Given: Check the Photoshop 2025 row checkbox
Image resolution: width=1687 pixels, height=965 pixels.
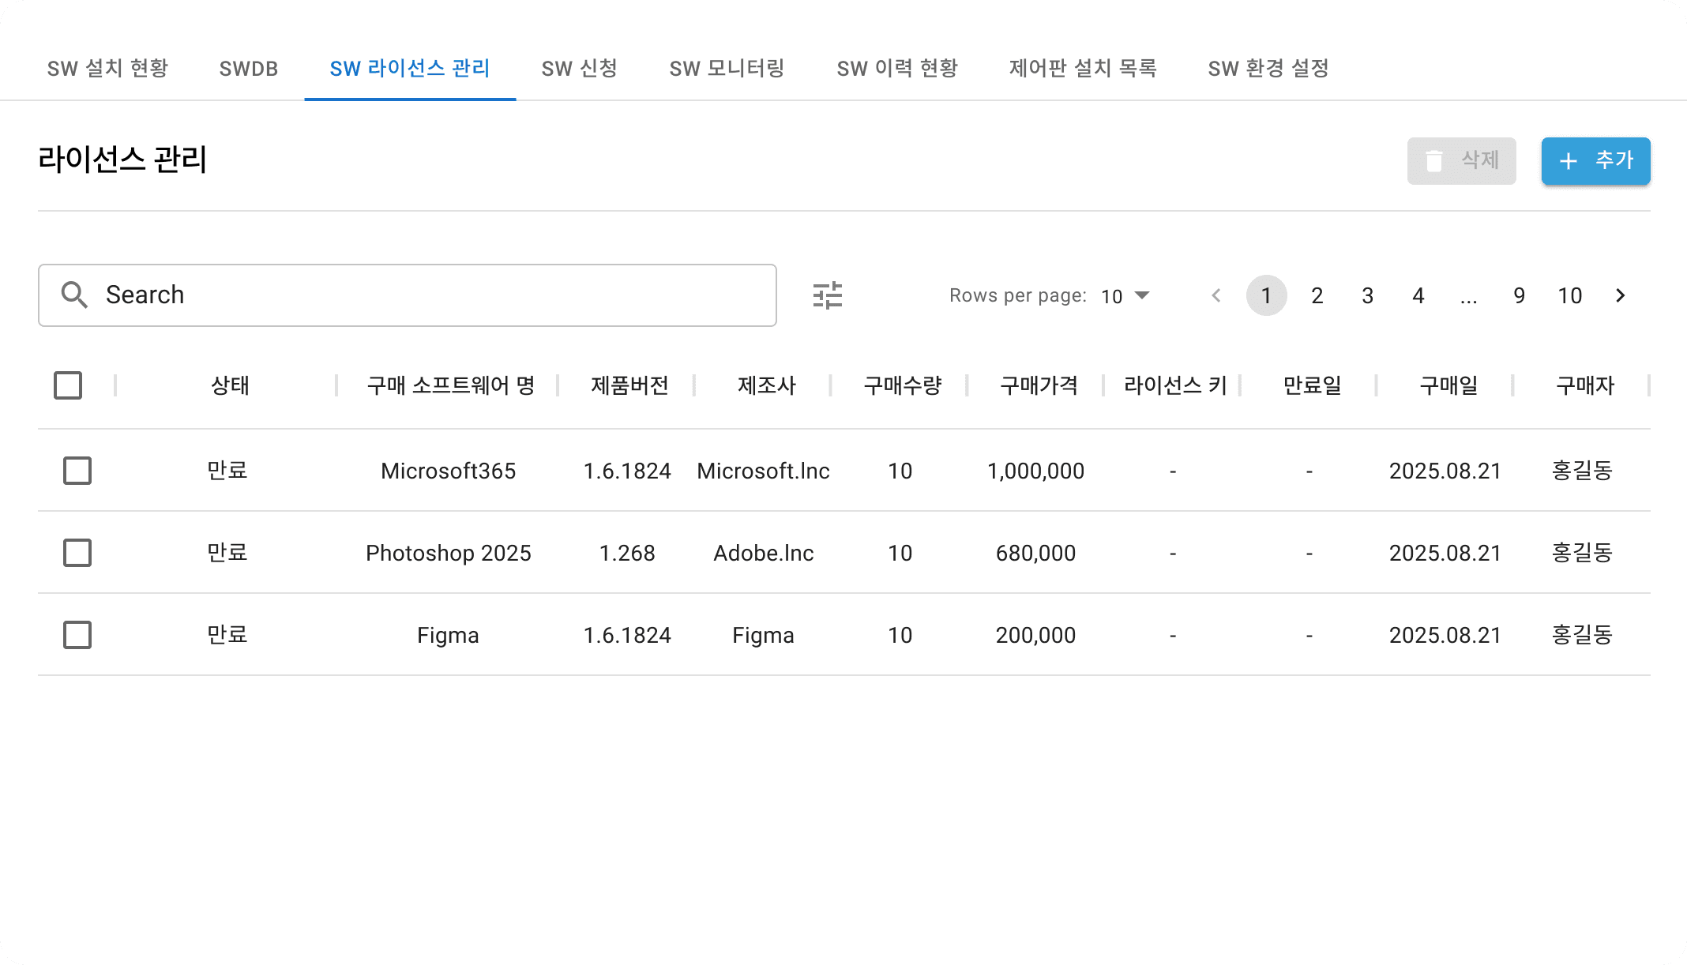Looking at the screenshot, I should click(x=77, y=553).
